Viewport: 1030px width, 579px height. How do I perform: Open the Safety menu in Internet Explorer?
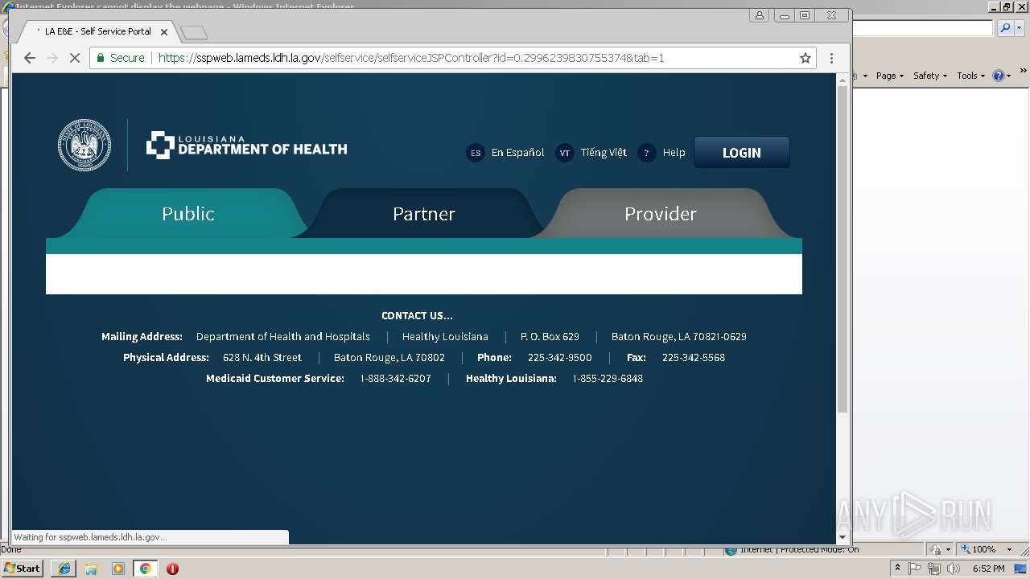click(930, 76)
